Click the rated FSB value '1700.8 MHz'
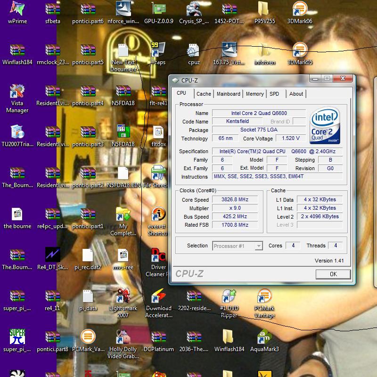This screenshot has height=377, width=377. tap(235, 225)
